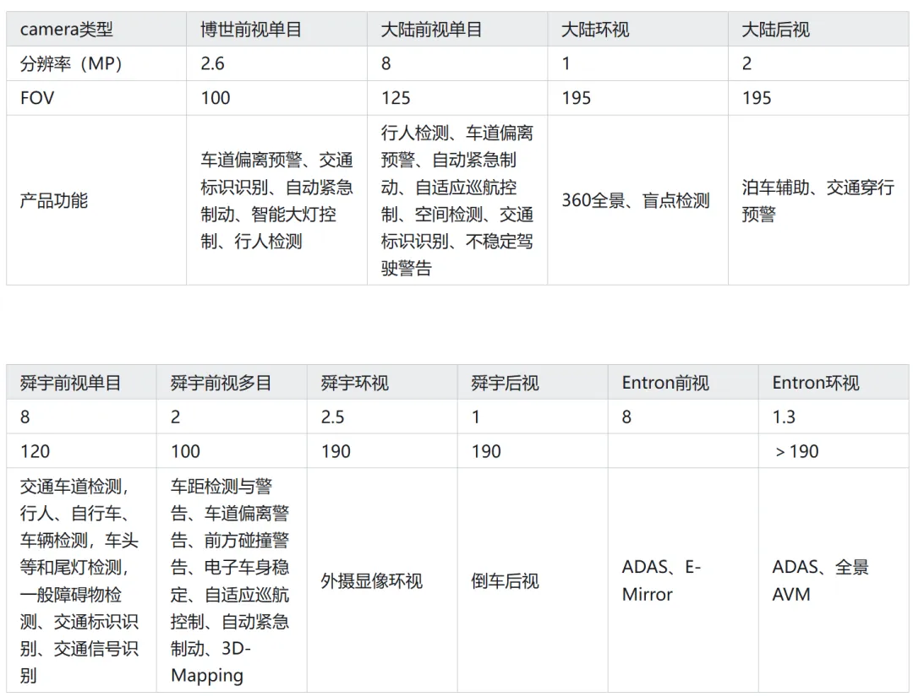Click the 'Entron环视' header

[x=834, y=382]
